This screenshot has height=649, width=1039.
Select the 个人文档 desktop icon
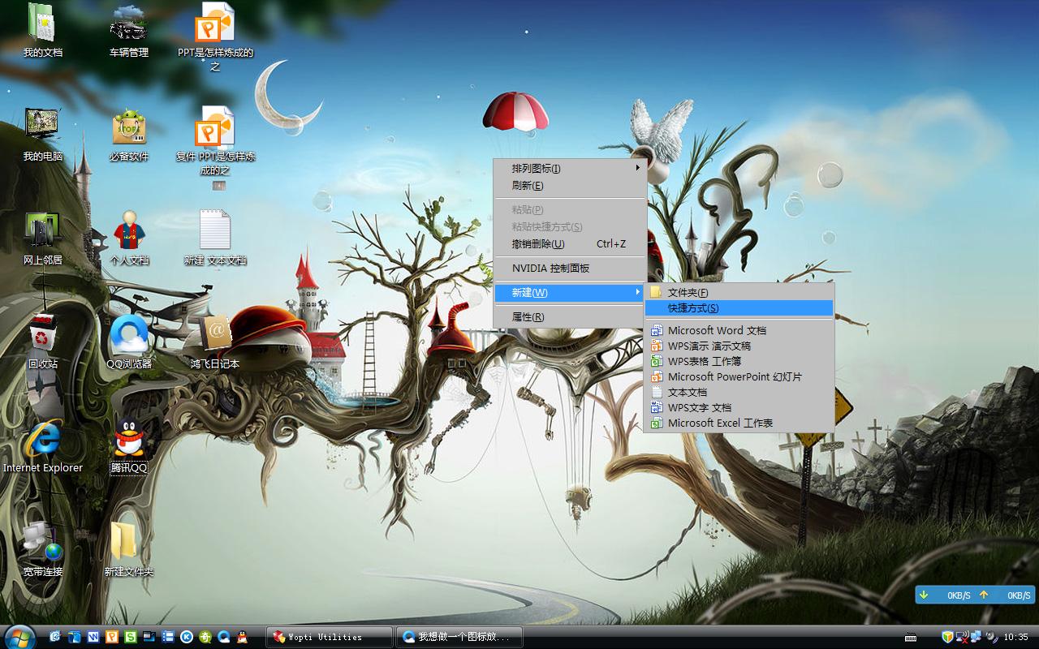pyautogui.click(x=128, y=238)
